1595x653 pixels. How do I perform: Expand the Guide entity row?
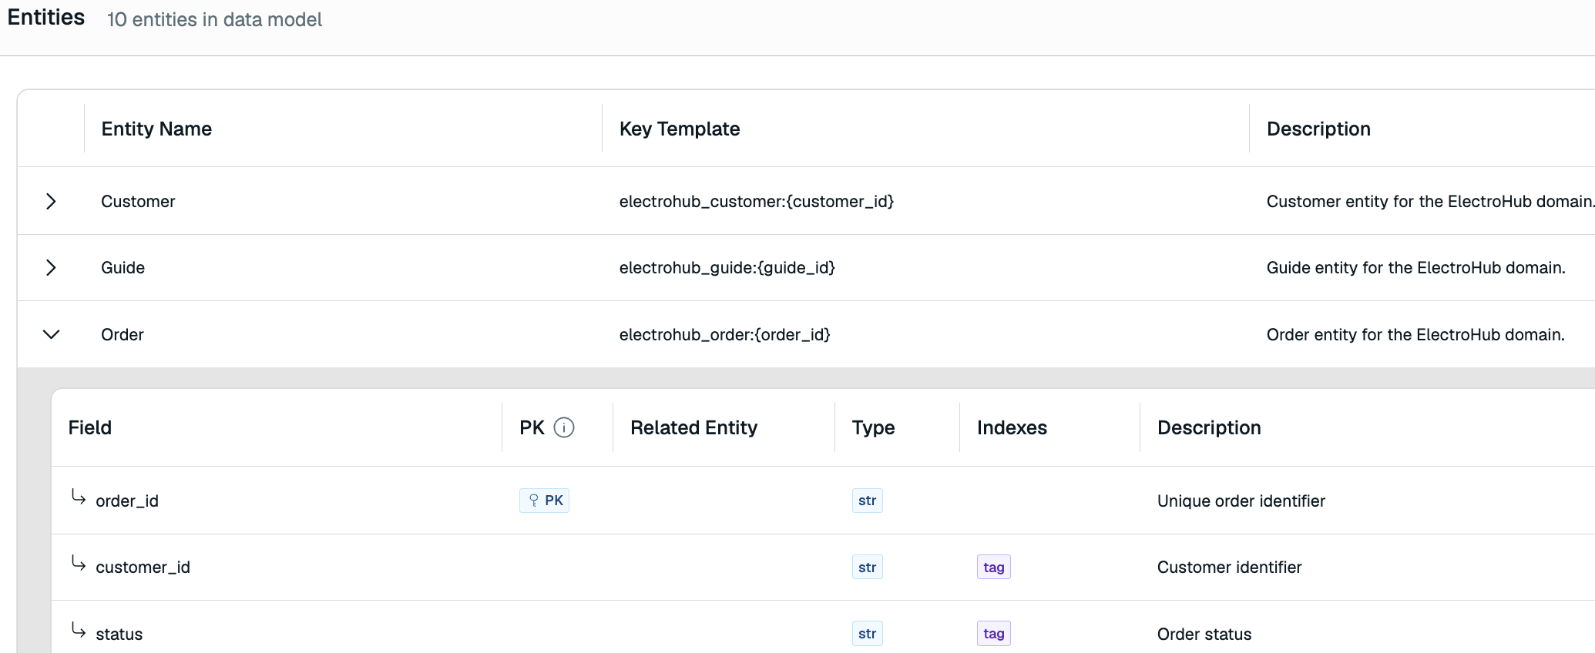[x=51, y=267]
